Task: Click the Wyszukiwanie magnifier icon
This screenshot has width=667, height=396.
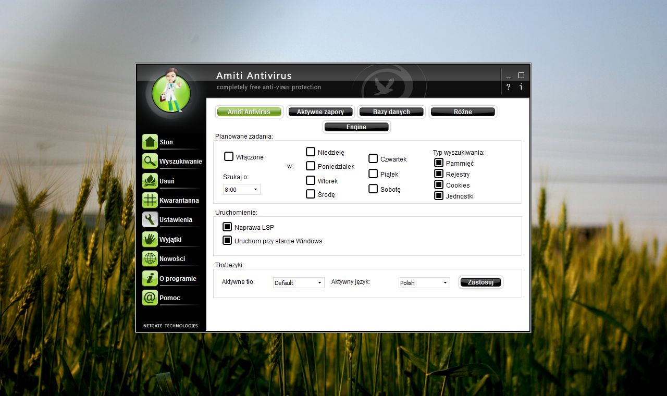Action: pyautogui.click(x=150, y=161)
